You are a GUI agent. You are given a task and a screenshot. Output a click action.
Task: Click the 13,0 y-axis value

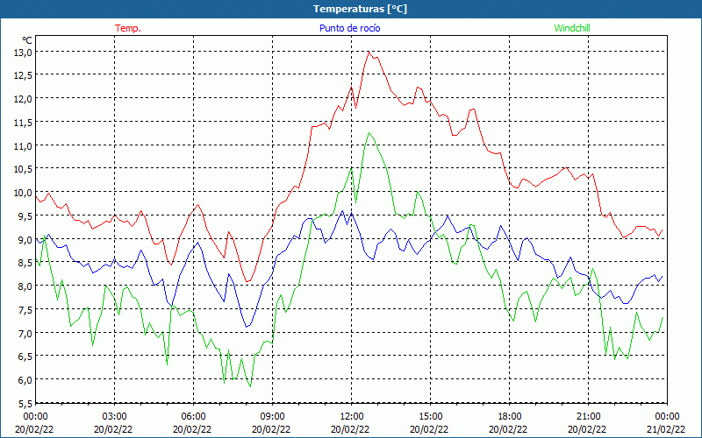24,53
